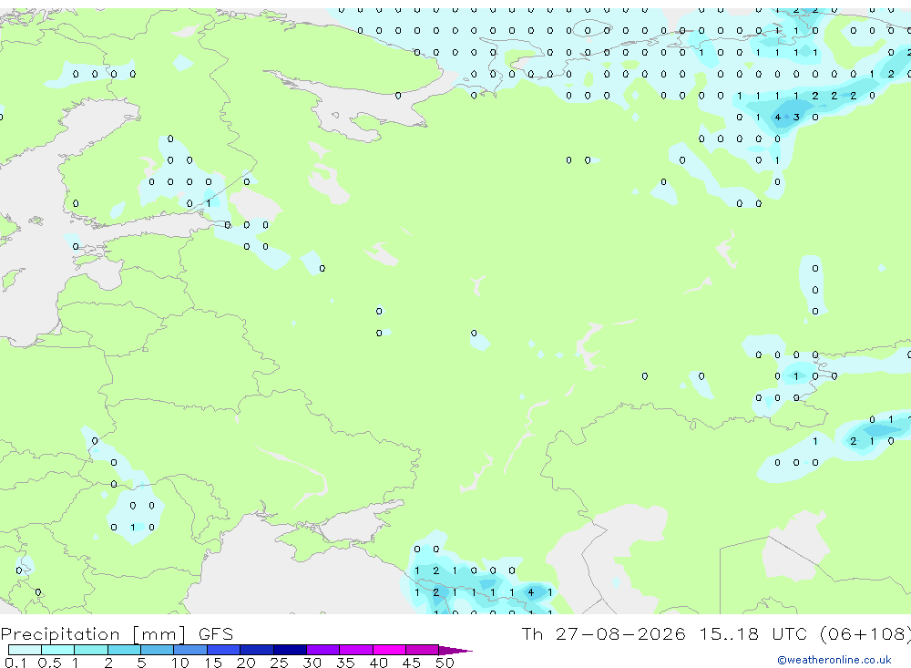Click the "(06+108)" forecast run text
The width and height of the screenshot is (911, 668).
865,634
